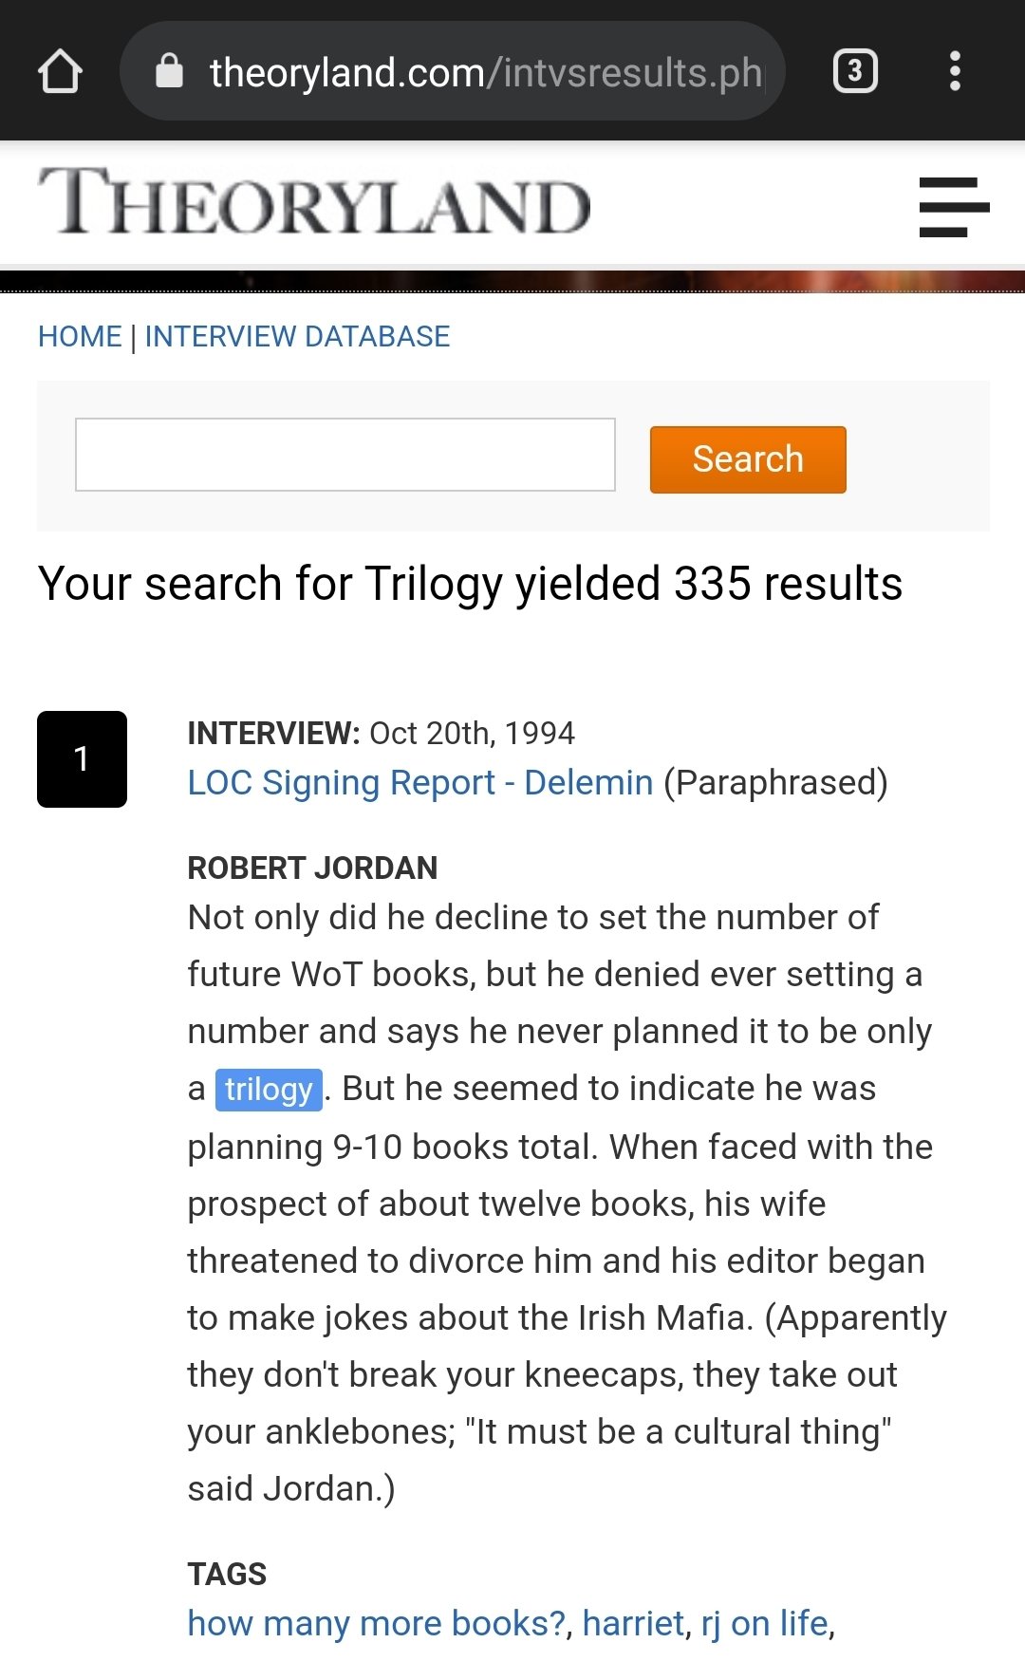This screenshot has width=1025, height=1680.
Task: Focus the interview search text field
Action: tap(345, 455)
